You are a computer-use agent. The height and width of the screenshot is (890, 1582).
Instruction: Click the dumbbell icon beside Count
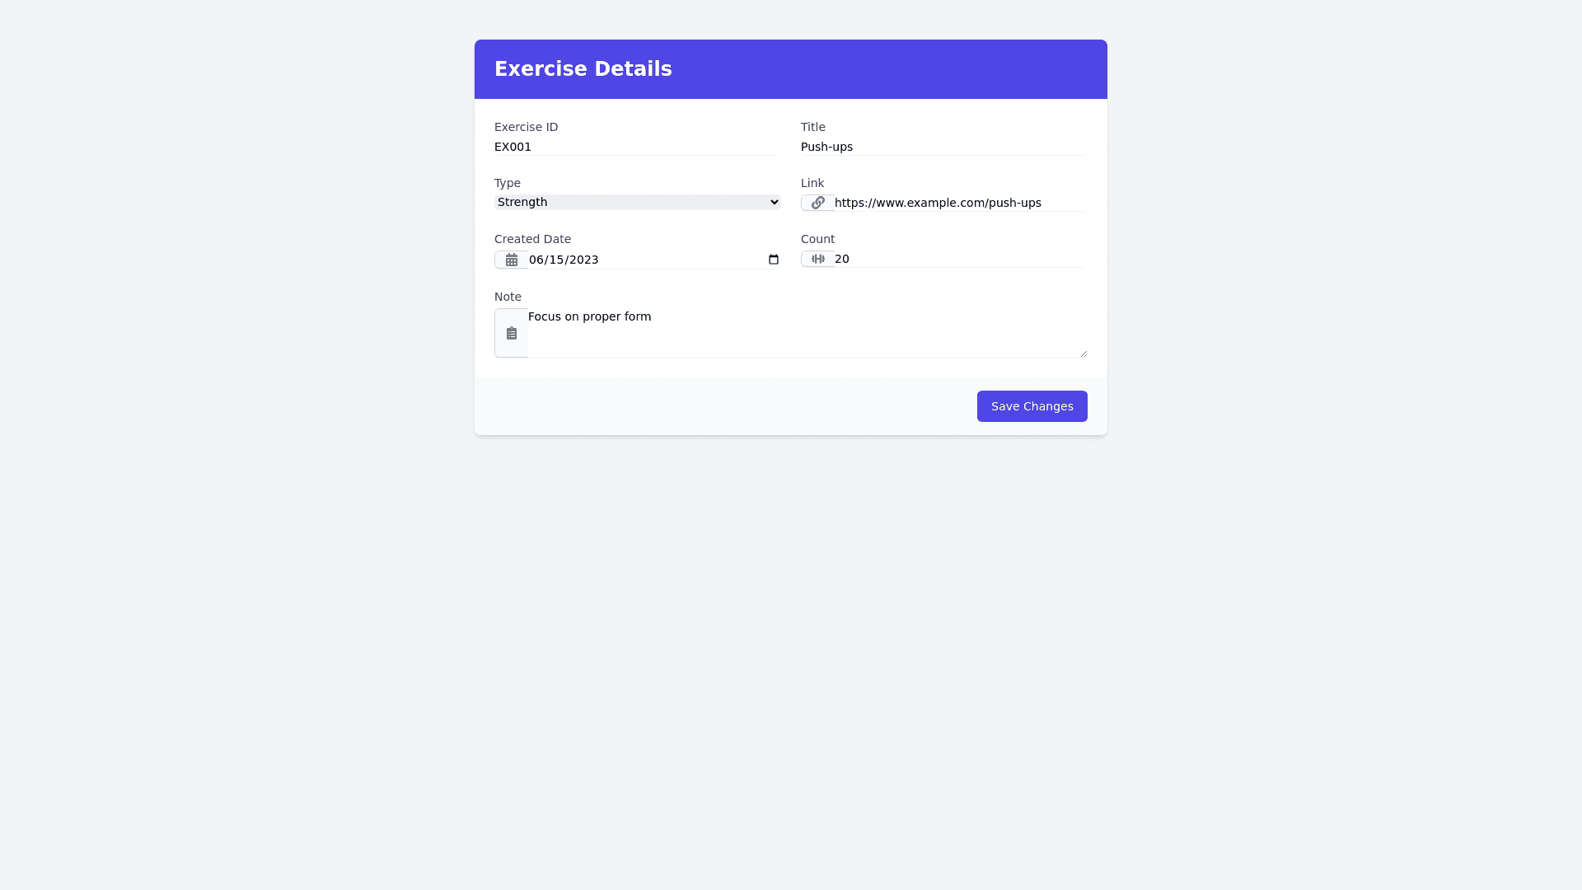[x=817, y=259]
